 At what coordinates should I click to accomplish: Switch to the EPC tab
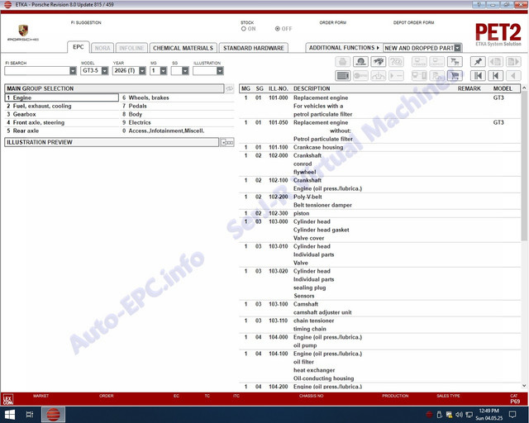[79, 47]
